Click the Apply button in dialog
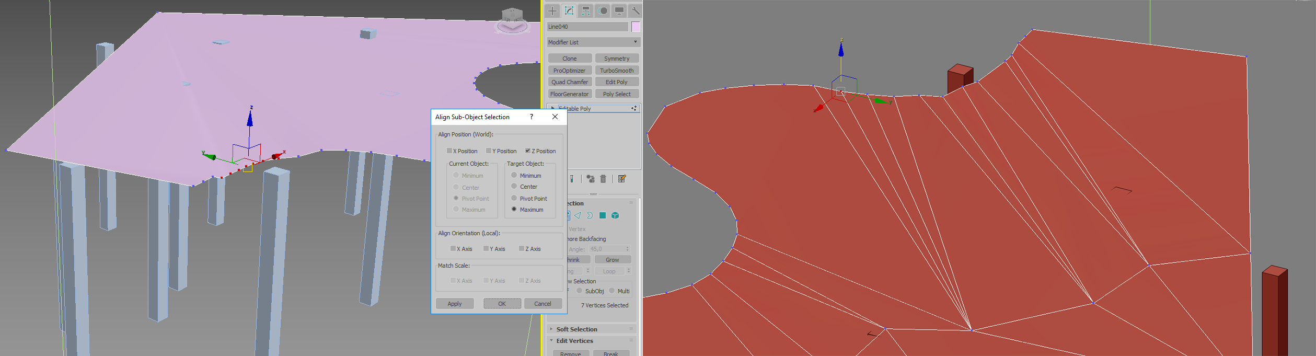 click(455, 304)
